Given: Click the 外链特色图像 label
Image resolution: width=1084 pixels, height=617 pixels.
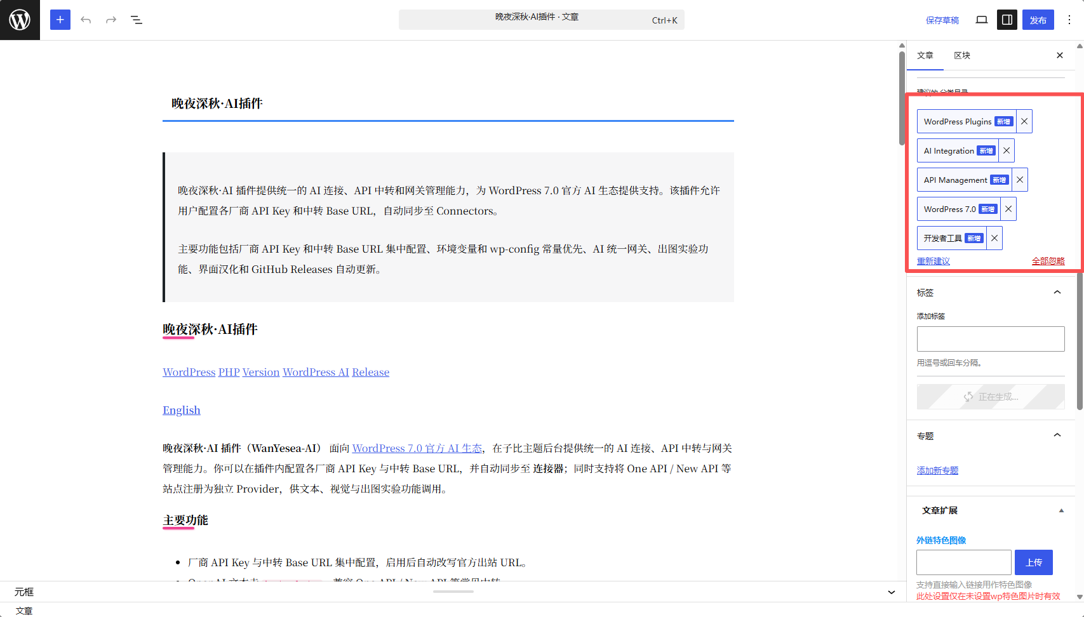Looking at the screenshot, I should click(941, 540).
